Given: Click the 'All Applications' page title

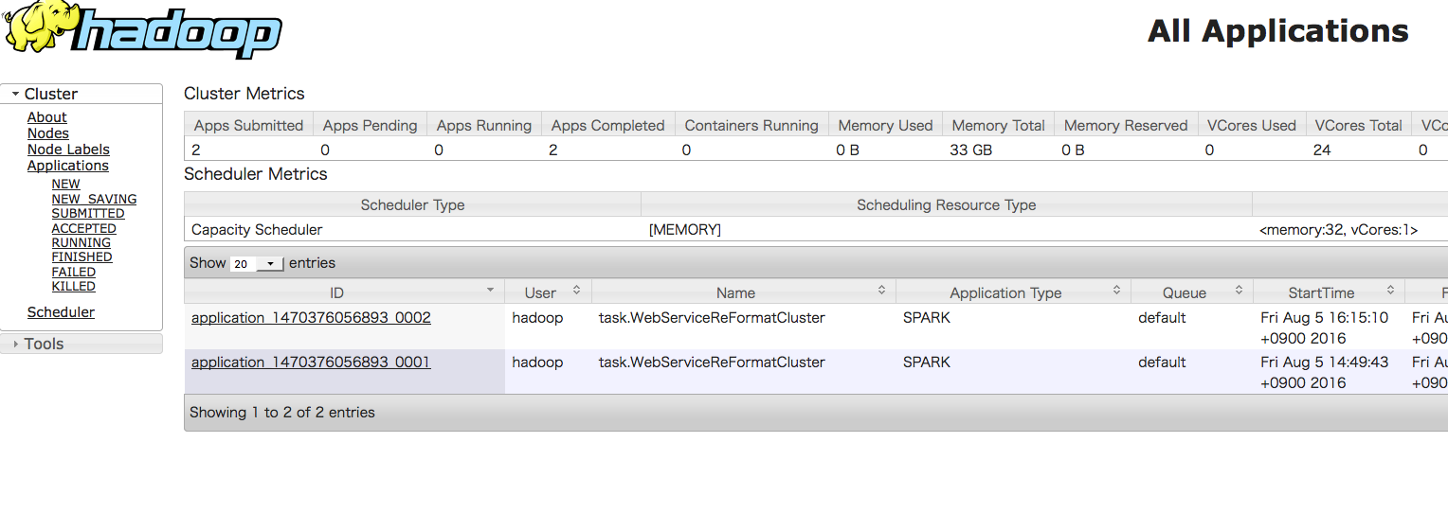Looking at the screenshot, I should [1278, 31].
